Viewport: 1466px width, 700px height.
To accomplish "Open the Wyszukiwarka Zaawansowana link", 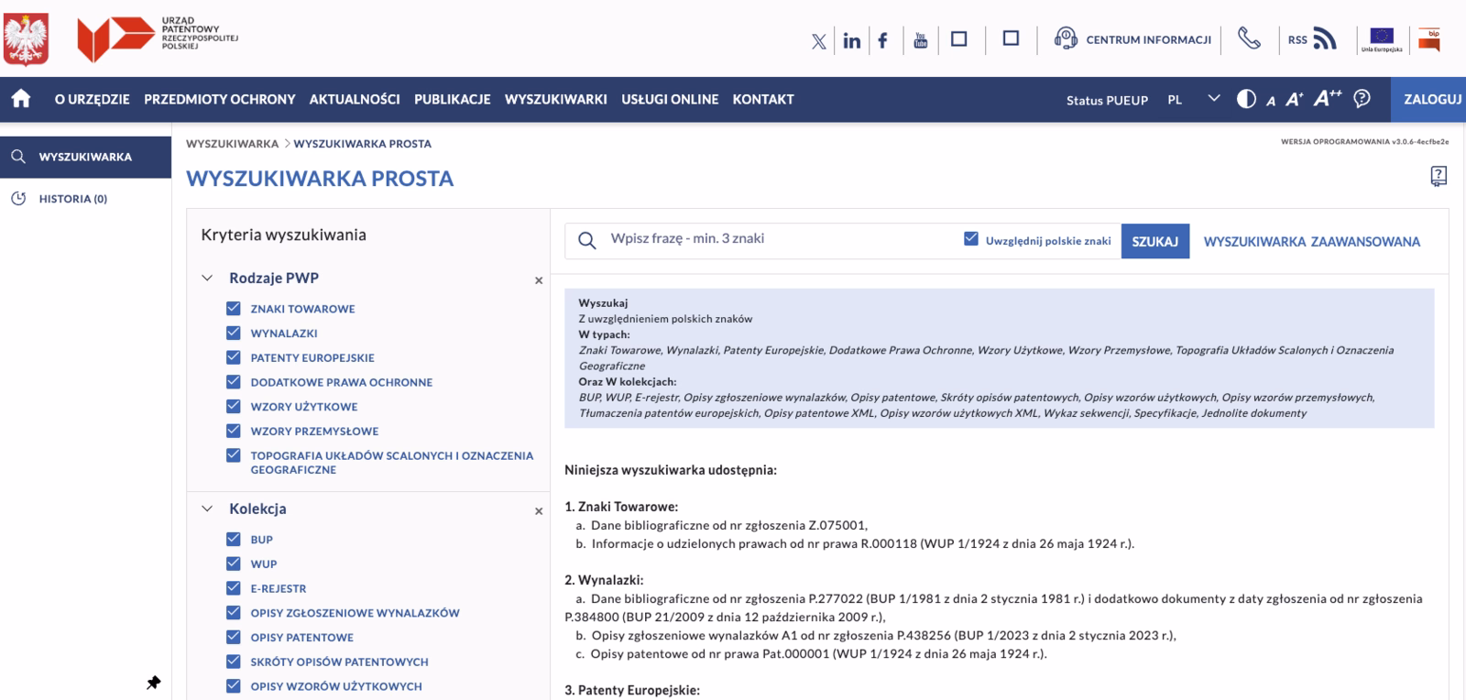I will (1312, 242).
